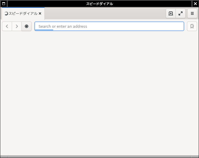Go back to the previous page

[7, 26]
